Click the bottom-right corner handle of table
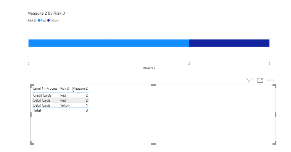 pos(275,143)
